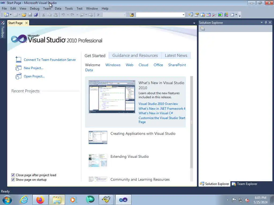Image resolution: width=274 pixels, height=205 pixels.
Task: Click the Start Page content vertical scrollbar
Action: click(x=192, y=122)
